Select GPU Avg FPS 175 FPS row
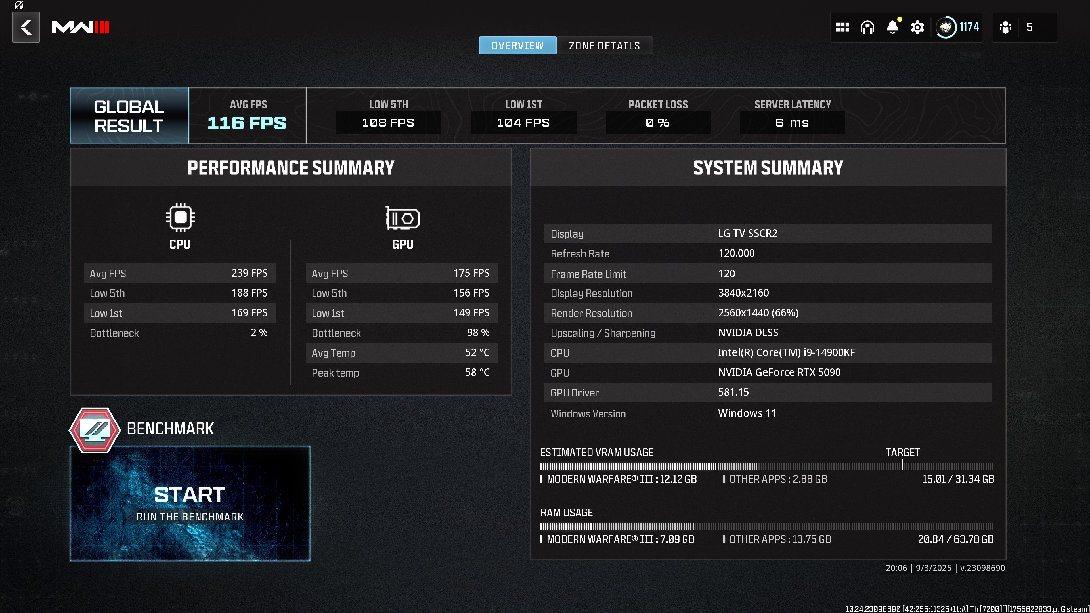 [402, 273]
